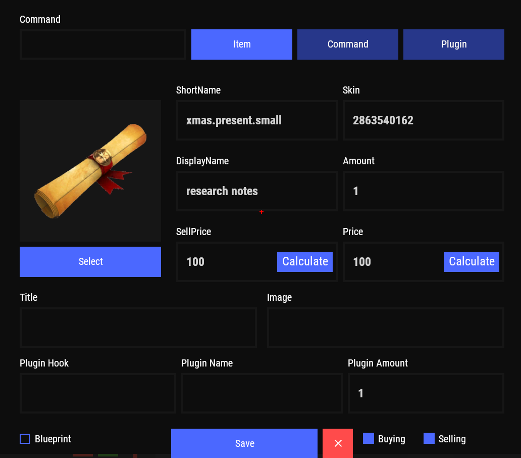Click the ShortName field with xmas.present.small
This screenshot has width=521, height=458.
point(257,120)
